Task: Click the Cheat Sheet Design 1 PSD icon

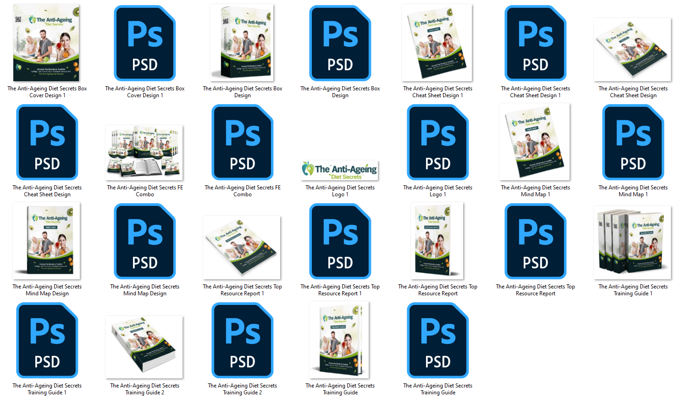Action: pyautogui.click(x=536, y=43)
